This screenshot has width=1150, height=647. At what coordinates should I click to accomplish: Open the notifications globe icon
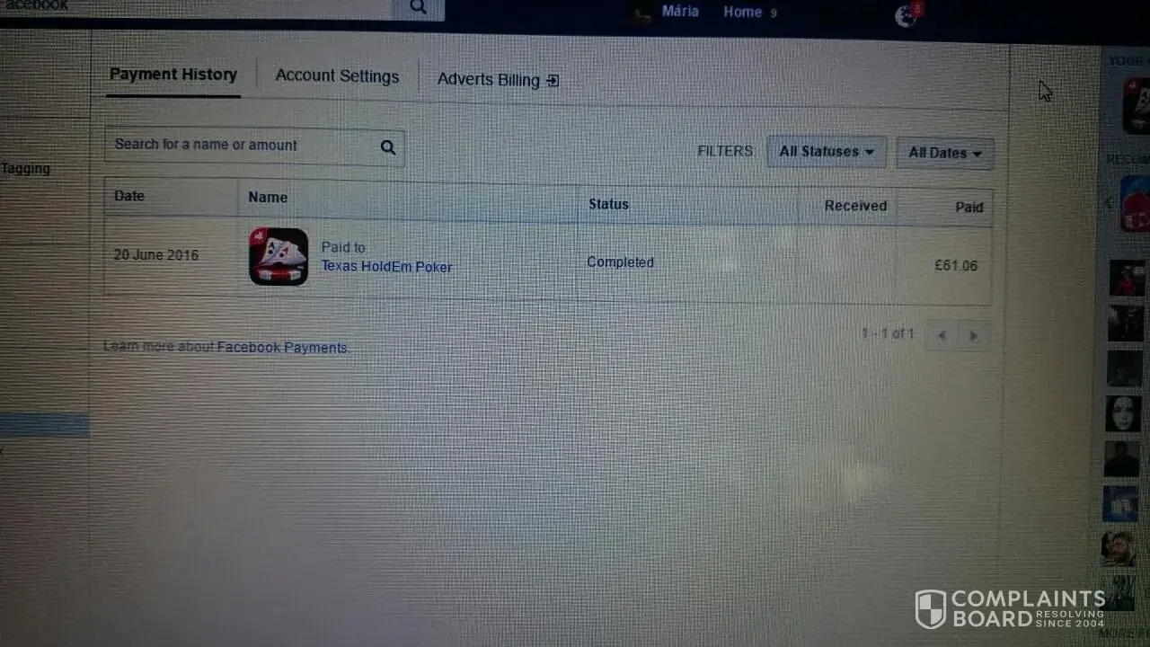(906, 16)
